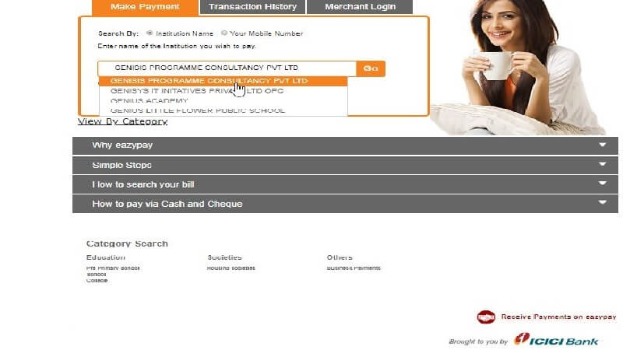Pick GENISYS IT INITATIVES suggestion from list
This screenshot has height=350, width=623.
pyautogui.click(x=197, y=91)
